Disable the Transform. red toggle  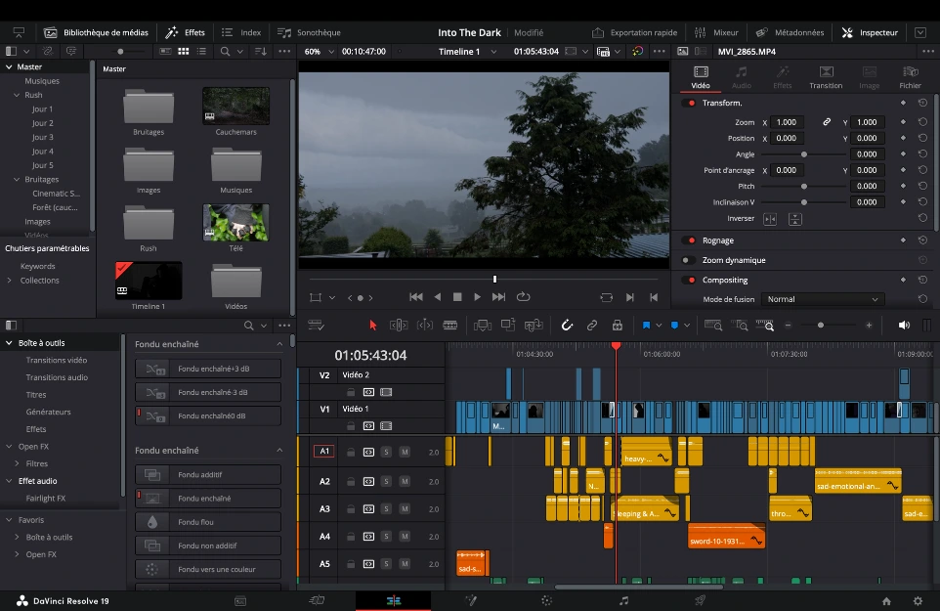pos(690,103)
